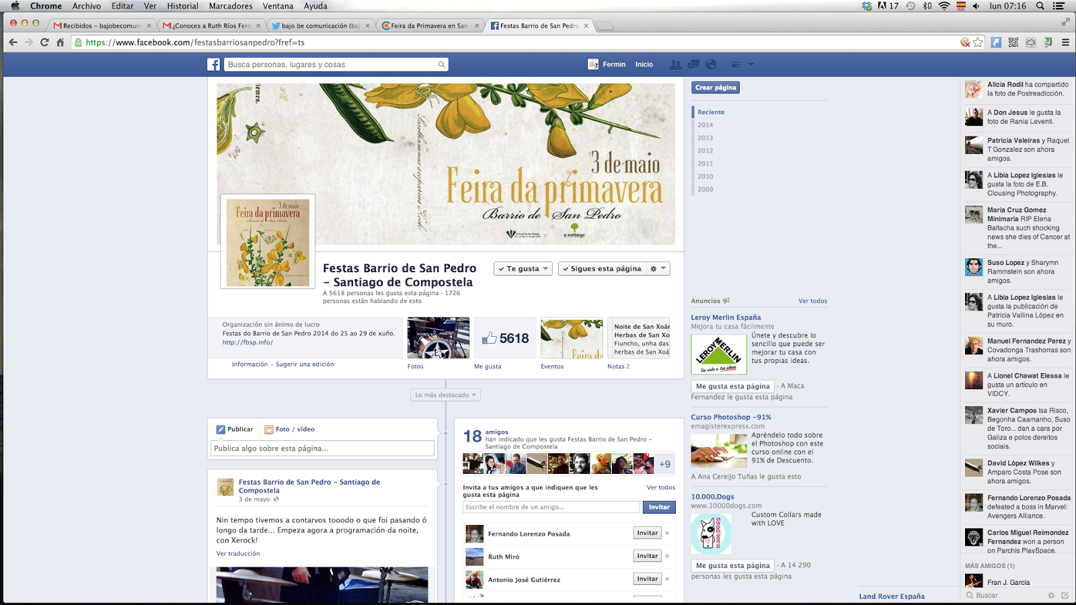Click the Facebook logo icon
Image resolution: width=1076 pixels, height=605 pixels.
point(213,65)
